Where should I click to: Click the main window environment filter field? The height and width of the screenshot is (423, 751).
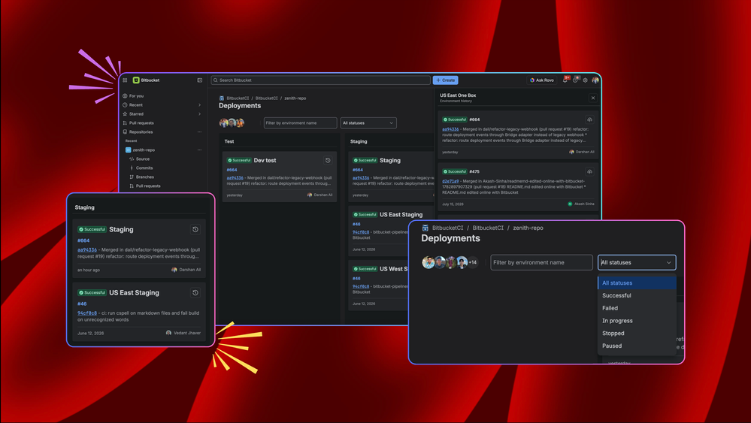(x=300, y=123)
